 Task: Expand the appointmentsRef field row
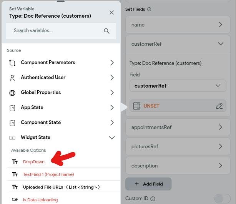178,127
